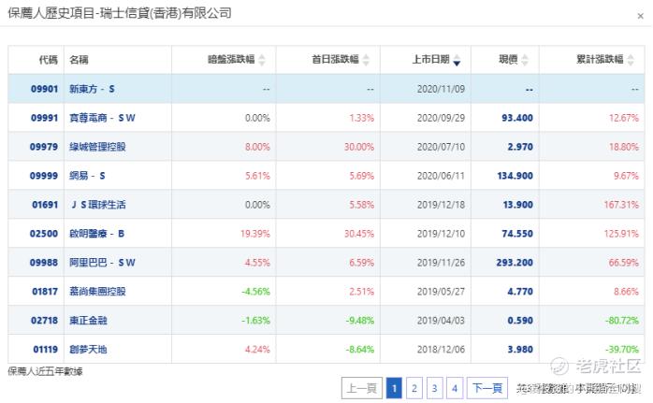Open stock 東正金融
The image size is (653, 403).
[88, 320]
